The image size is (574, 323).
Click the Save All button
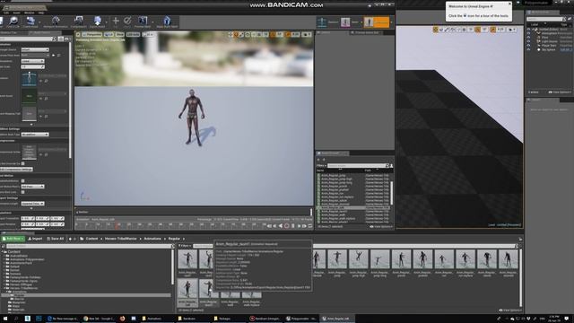56,239
